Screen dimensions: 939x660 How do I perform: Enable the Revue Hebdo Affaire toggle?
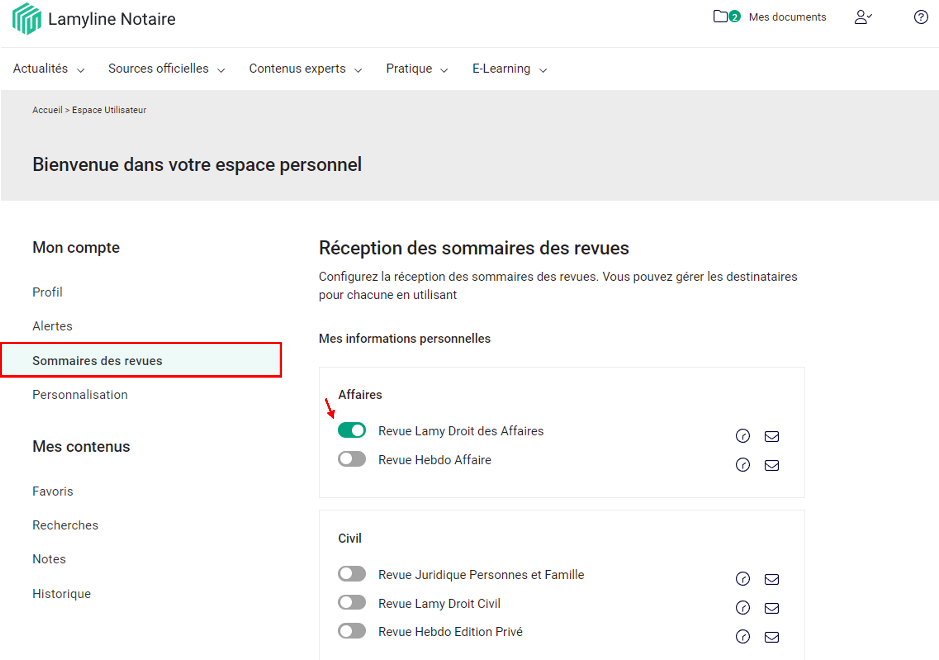point(352,459)
